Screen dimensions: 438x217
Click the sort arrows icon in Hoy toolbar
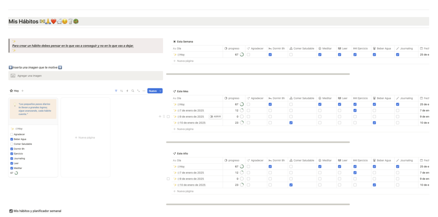[x=122, y=91]
